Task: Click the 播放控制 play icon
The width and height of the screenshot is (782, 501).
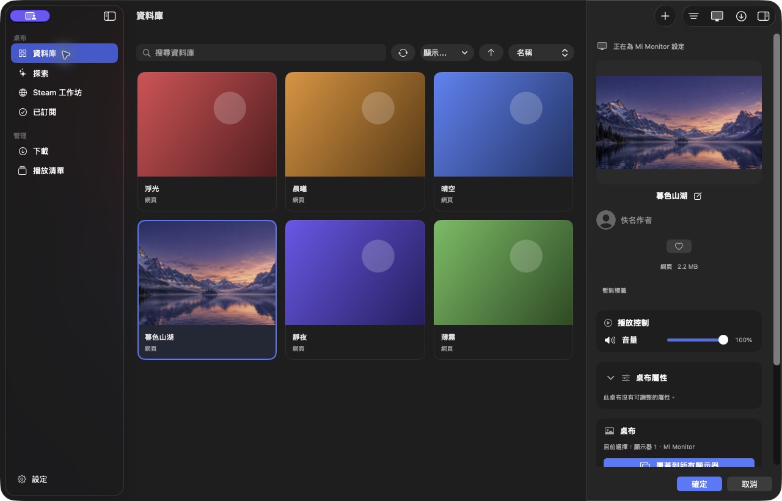Action: pos(608,323)
